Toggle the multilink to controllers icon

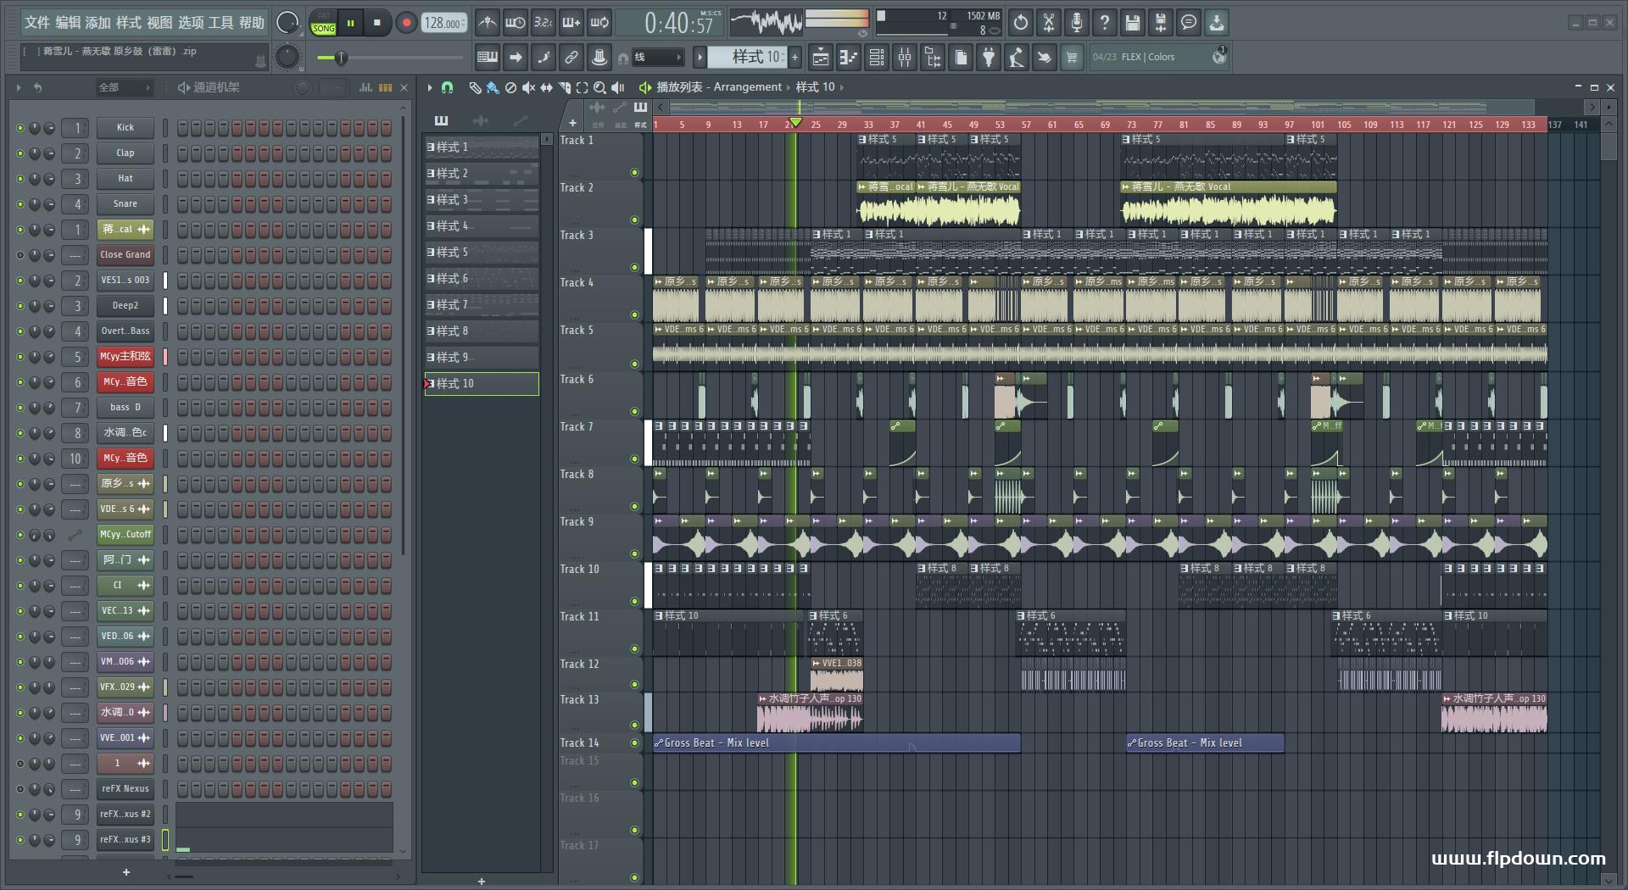pyautogui.click(x=571, y=58)
